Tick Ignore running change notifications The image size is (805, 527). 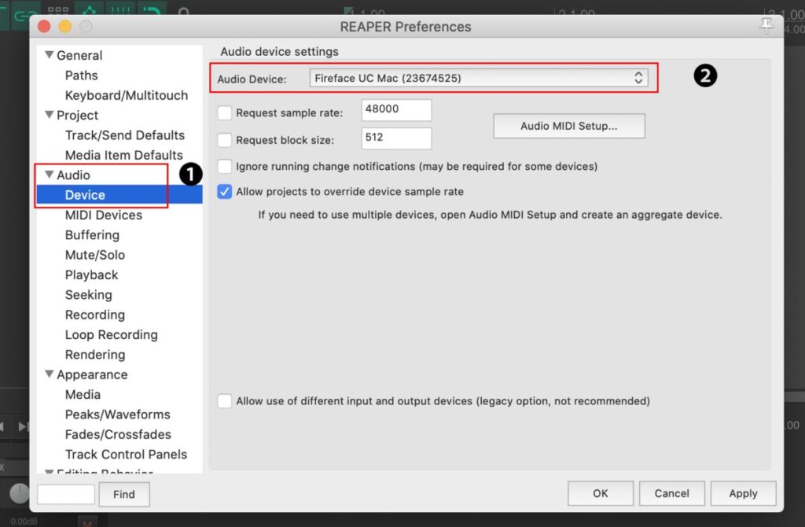(x=225, y=167)
